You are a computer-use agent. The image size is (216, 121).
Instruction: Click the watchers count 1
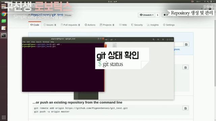coord(158,15)
